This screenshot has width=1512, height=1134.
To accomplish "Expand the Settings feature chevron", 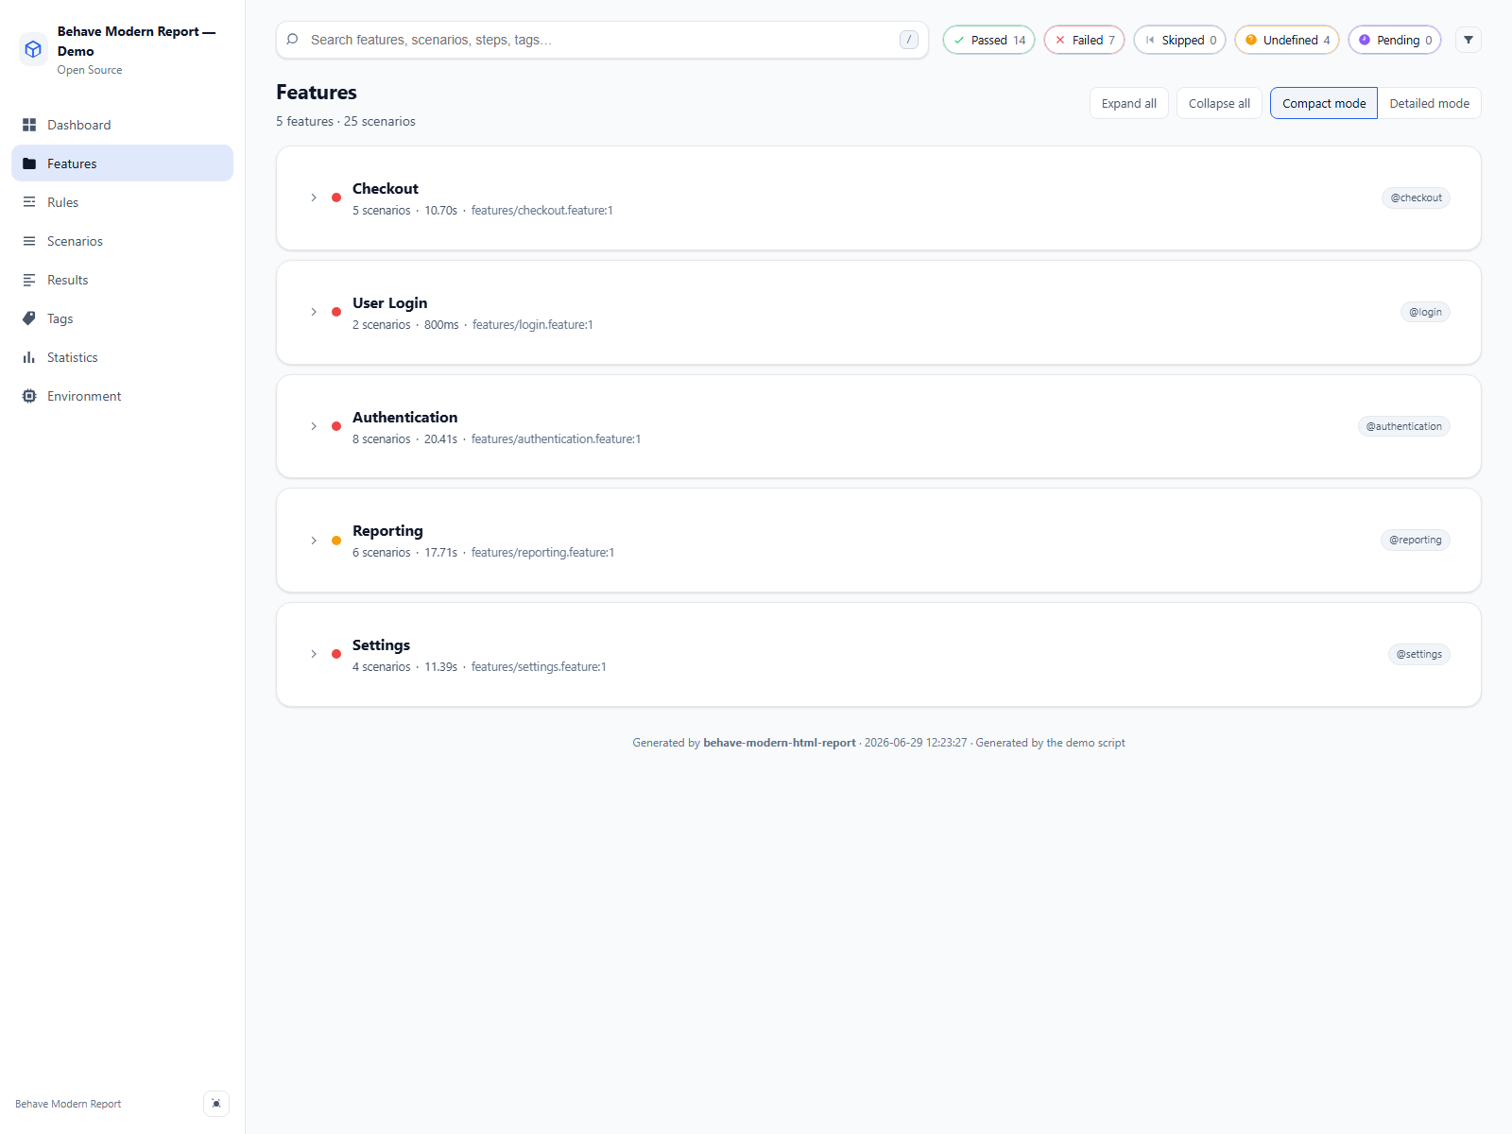I will 314,654.
